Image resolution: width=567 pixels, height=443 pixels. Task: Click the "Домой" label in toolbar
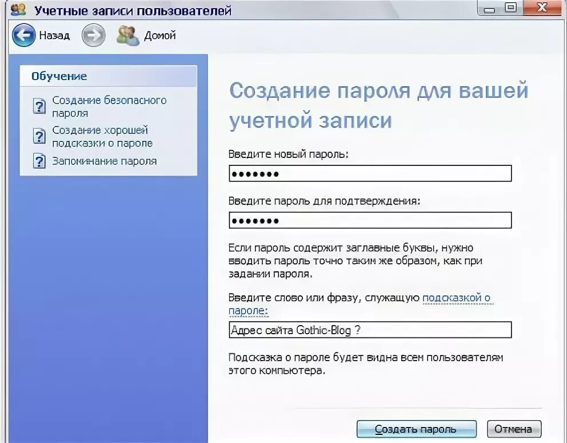tap(160, 35)
